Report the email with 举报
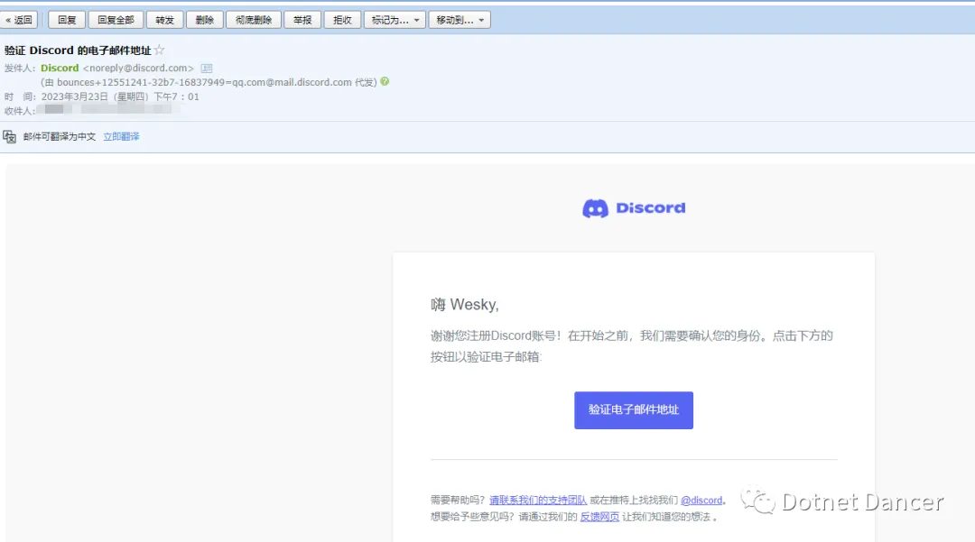The image size is (975, 542). coord(302,20)
